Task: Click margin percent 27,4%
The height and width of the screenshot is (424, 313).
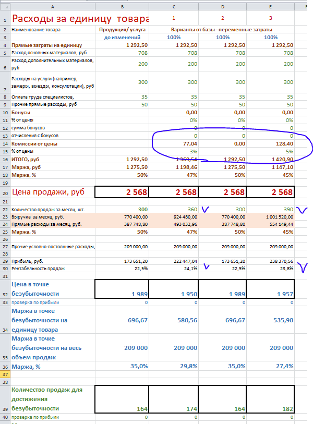Action: 285,367
